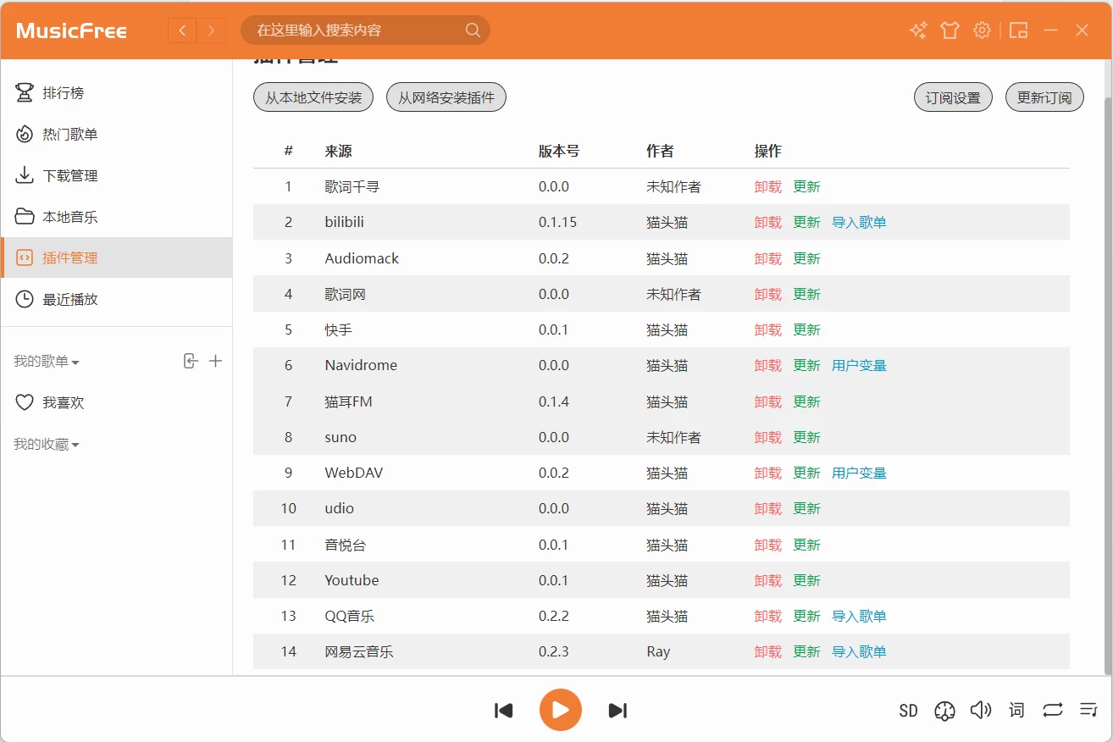This screenshot has width=1113, height=742.
Task: Update the Navidrome plugin
Action: [806, 365]
